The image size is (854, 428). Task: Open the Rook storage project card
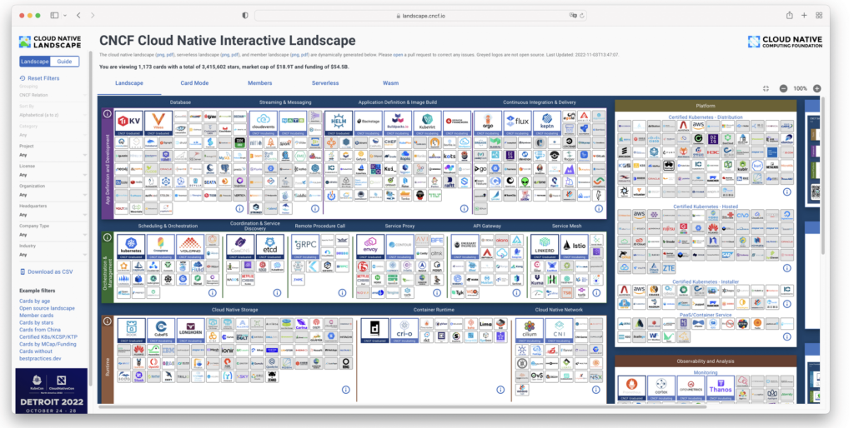click(x=131, y=330)
